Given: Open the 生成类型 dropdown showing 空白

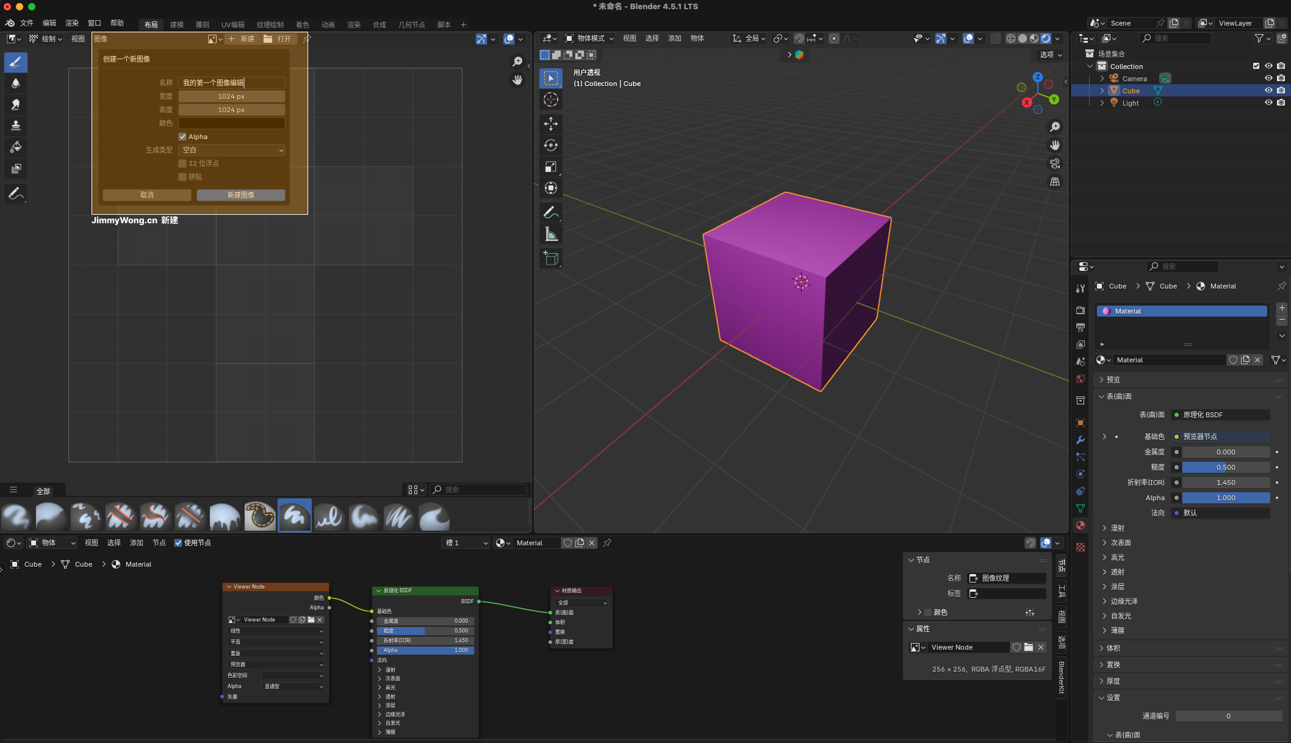Looking at the screenshot, I should click(232, 150).
